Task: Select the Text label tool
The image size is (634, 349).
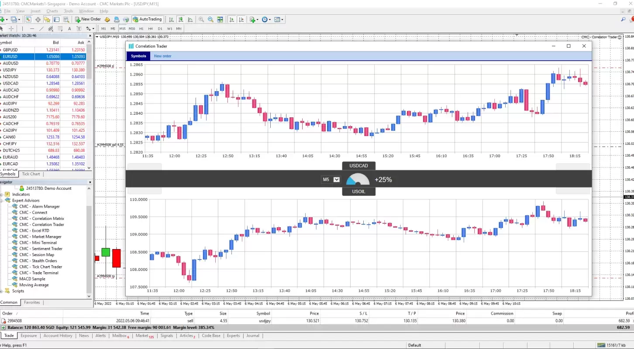Action: [x=79, y=28]
